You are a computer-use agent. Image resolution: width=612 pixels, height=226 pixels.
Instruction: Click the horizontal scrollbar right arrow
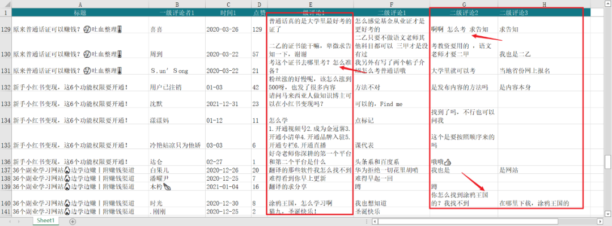(600, 221)
